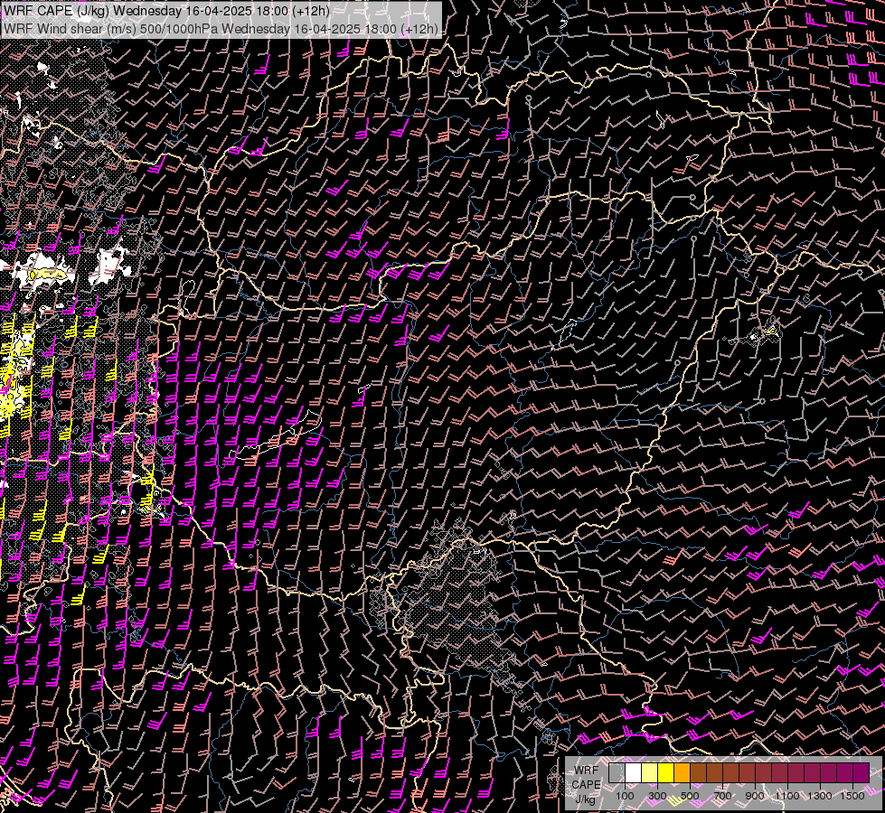This screenshot has height=813, width=885.
Task: Click the orange CAPE legend swatch
Action: (x=682, y=772)
